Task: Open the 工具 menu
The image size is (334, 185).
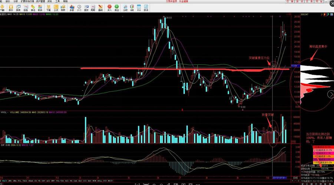Action: (x=57, y=1)
